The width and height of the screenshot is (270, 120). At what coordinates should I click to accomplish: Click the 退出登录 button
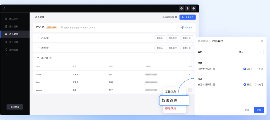tap(15, 107)
